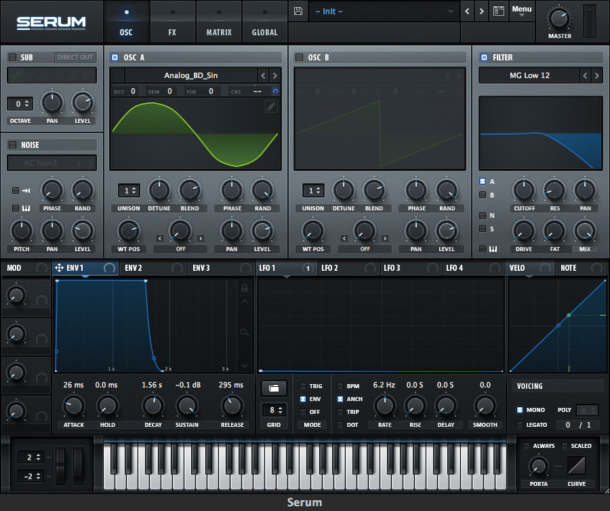Open the Init preset name dropdown

(384, 12)
